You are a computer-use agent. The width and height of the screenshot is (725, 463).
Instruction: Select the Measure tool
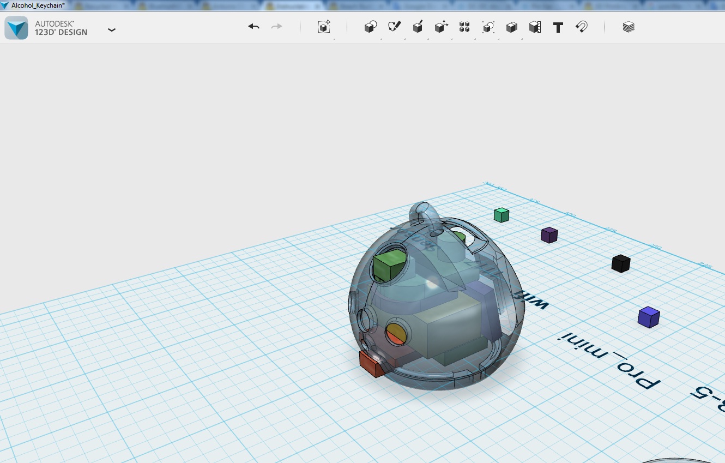tap(535, 27)
